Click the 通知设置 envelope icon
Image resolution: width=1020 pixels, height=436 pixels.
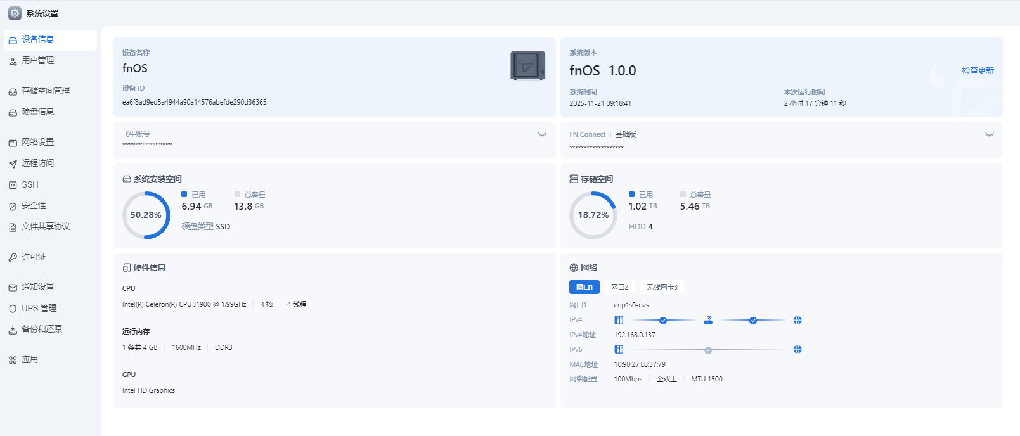[x=13, y=288]
